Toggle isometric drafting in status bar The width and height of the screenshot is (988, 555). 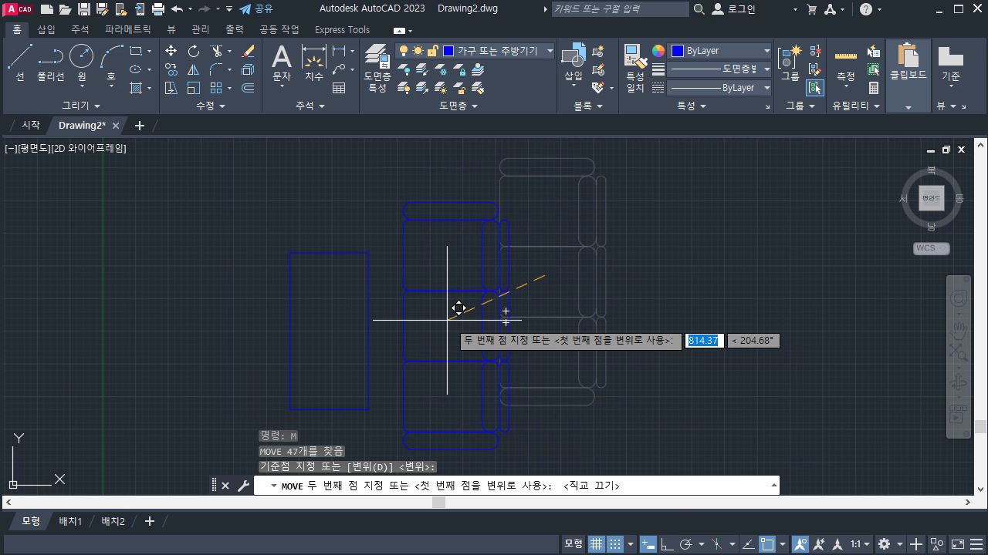[716, 543]
